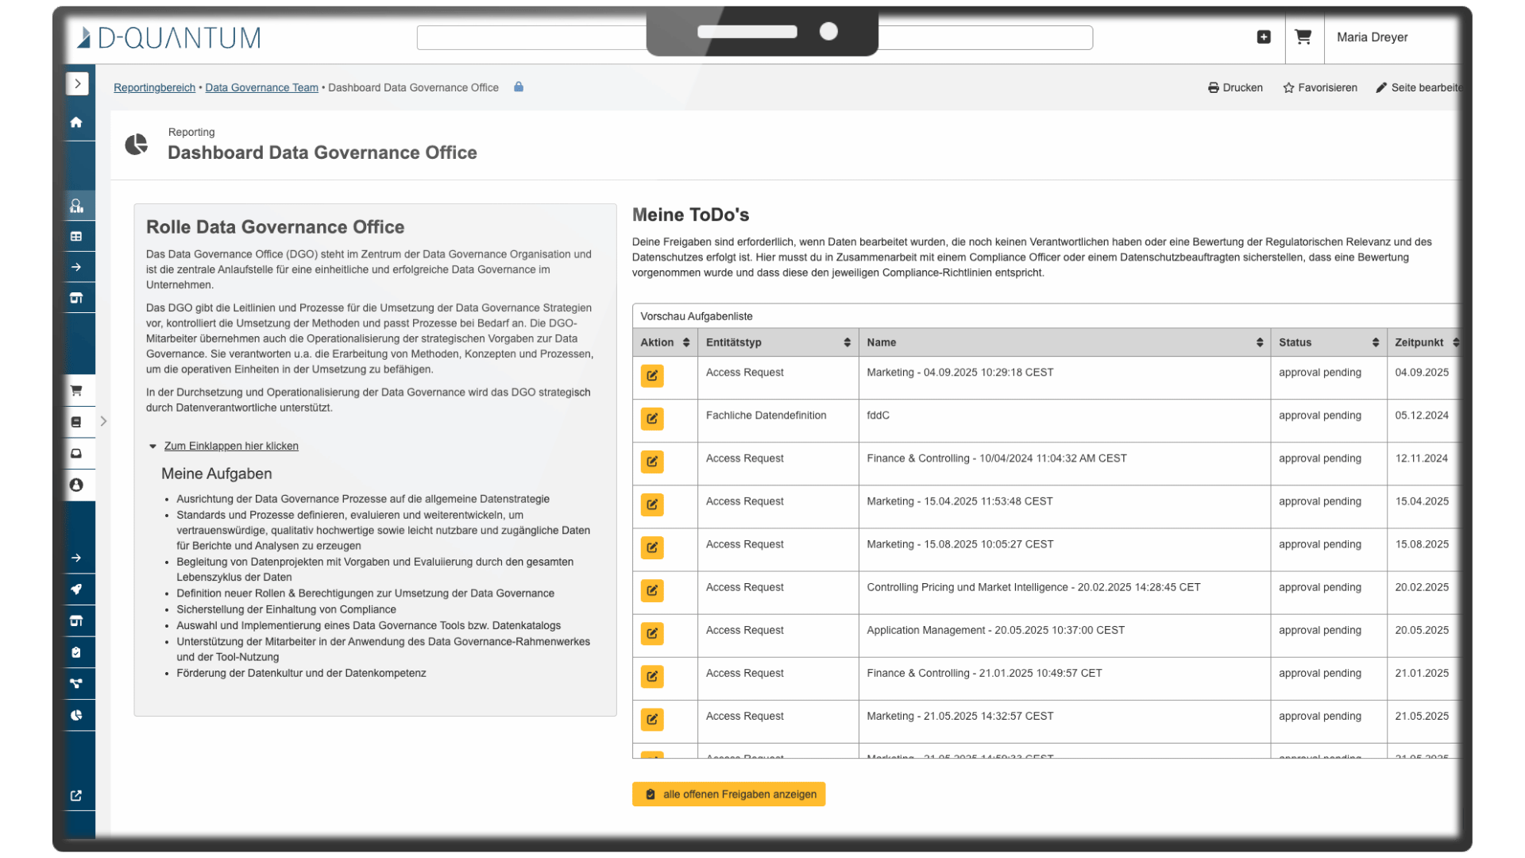Click the home icon in sidebar
This screenshot has width=1525, height=858.
click(76, 122)
